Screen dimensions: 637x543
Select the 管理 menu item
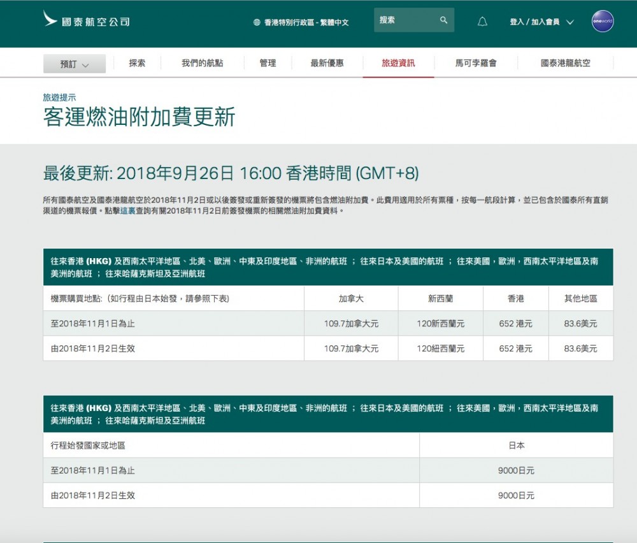[x=268, y=64]
